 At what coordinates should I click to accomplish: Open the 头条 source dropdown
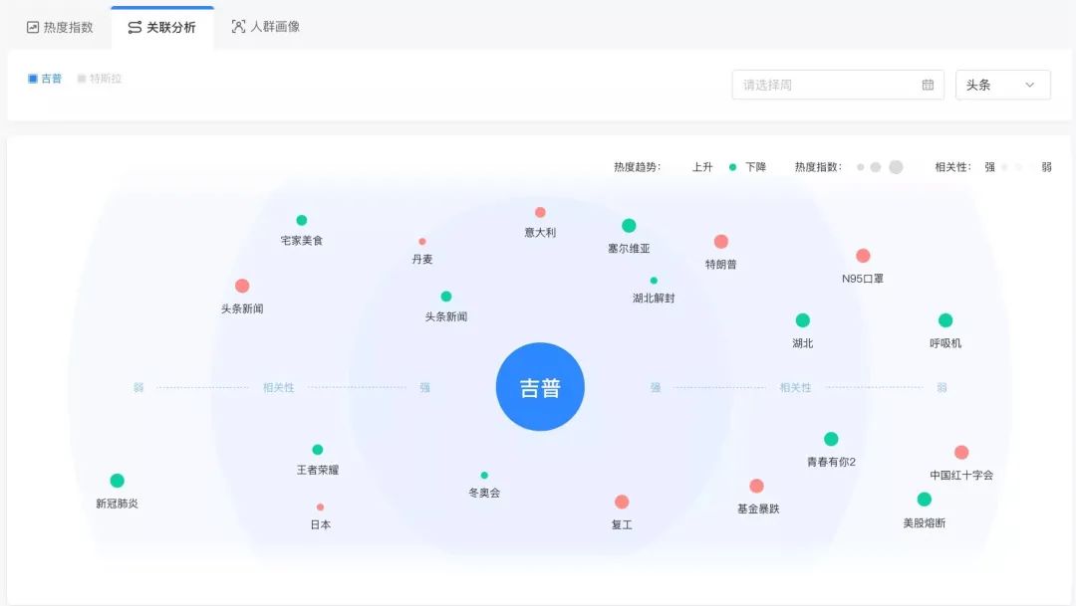click(1002, 85)
